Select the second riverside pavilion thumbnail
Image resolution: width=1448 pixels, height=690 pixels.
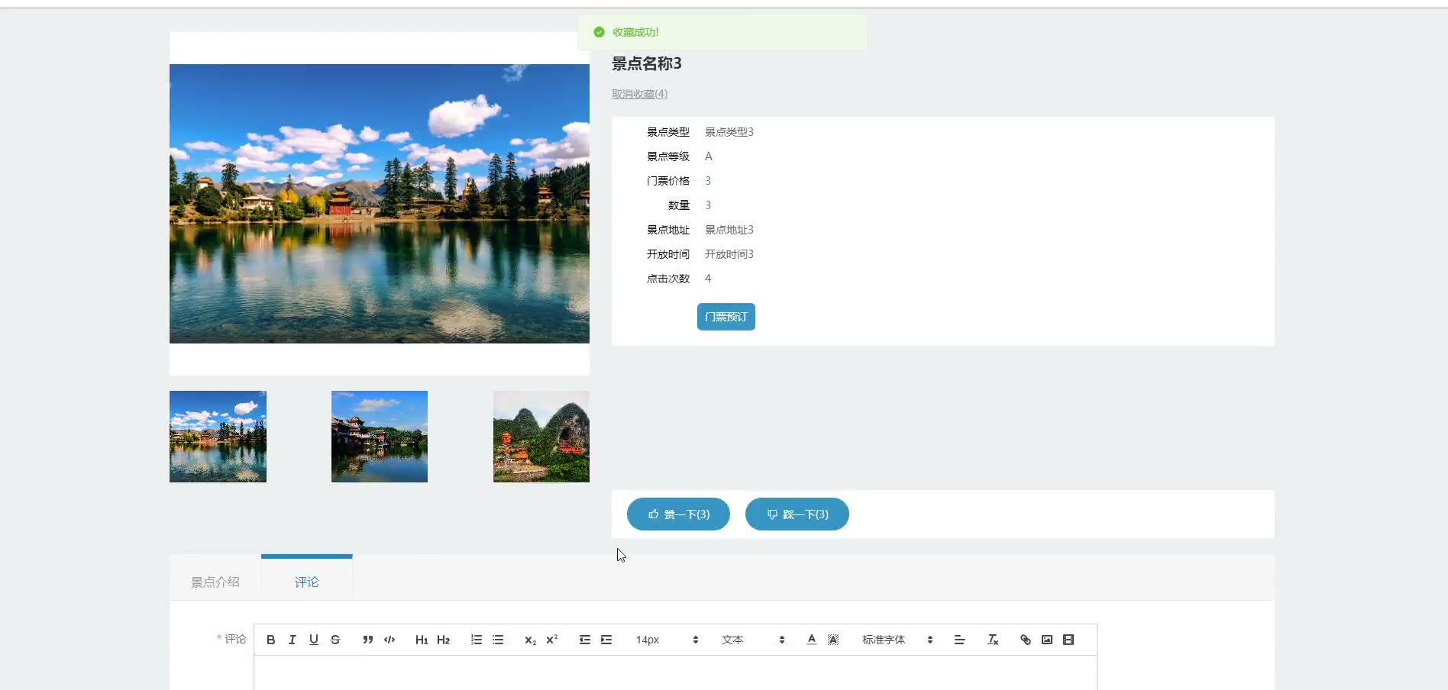click(380, 437)
